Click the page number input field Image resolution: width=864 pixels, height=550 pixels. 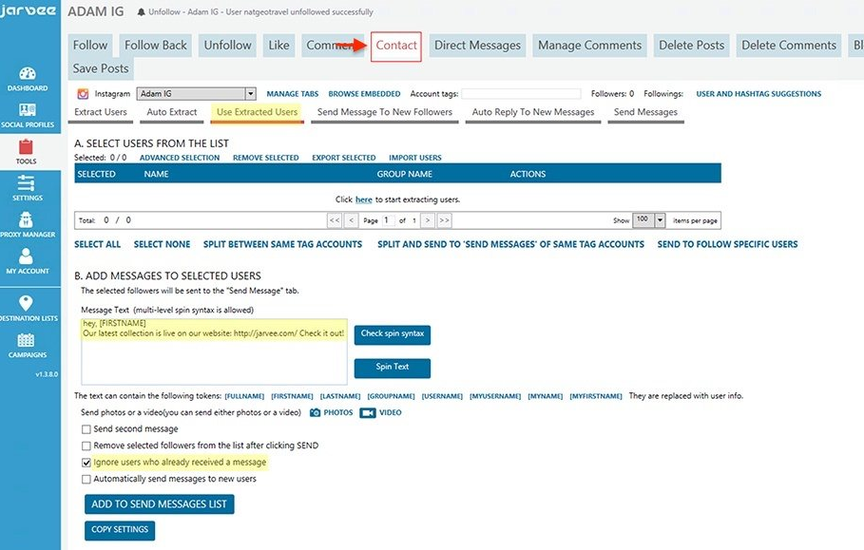point(389,220)
